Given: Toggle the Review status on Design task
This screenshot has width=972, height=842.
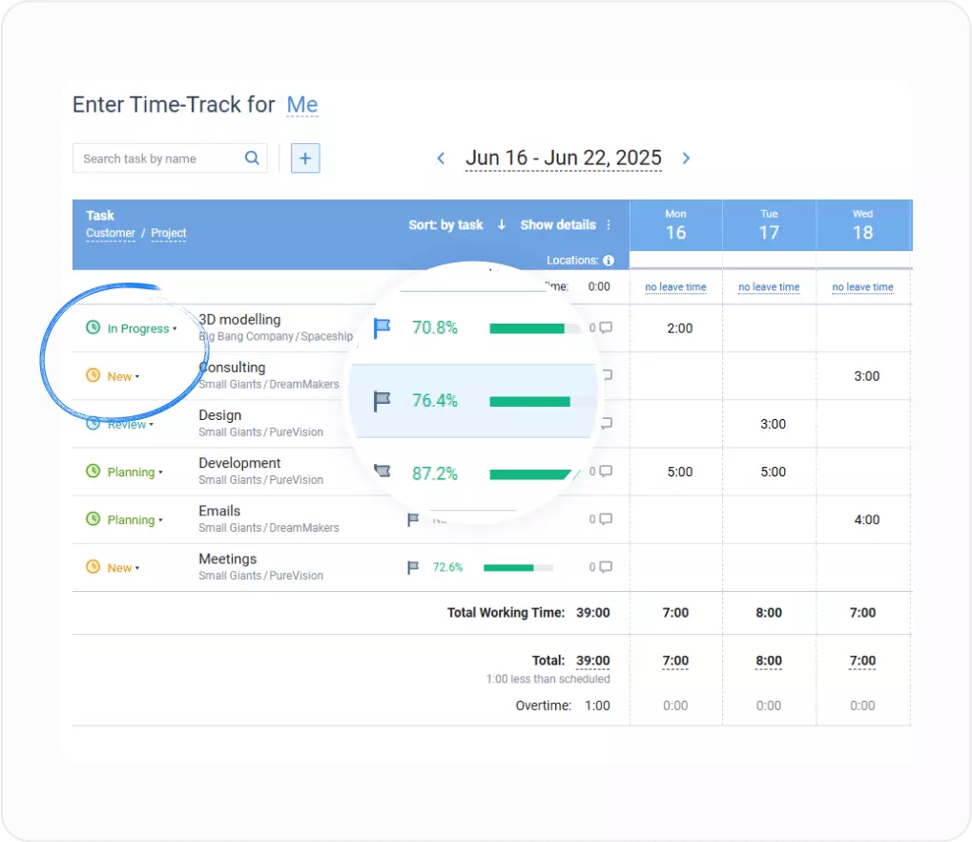Looking at the screenshot, I should [124, 424].
